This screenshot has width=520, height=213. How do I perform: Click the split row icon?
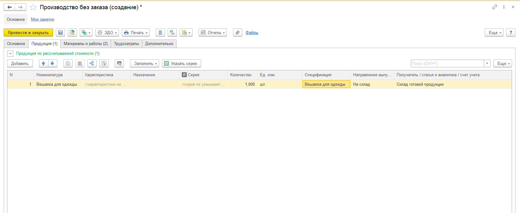(92, 63)
